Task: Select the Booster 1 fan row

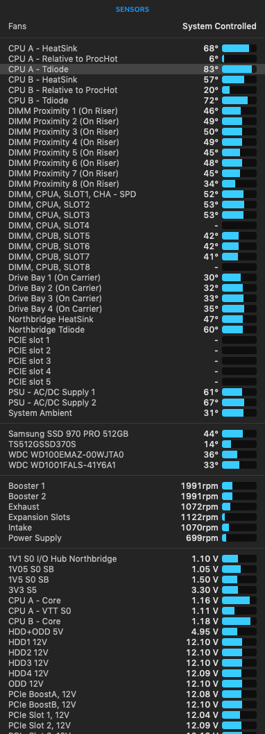Action: 132,486
